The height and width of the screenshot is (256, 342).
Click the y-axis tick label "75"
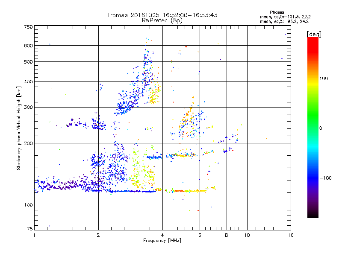click(x=30, y=229)
